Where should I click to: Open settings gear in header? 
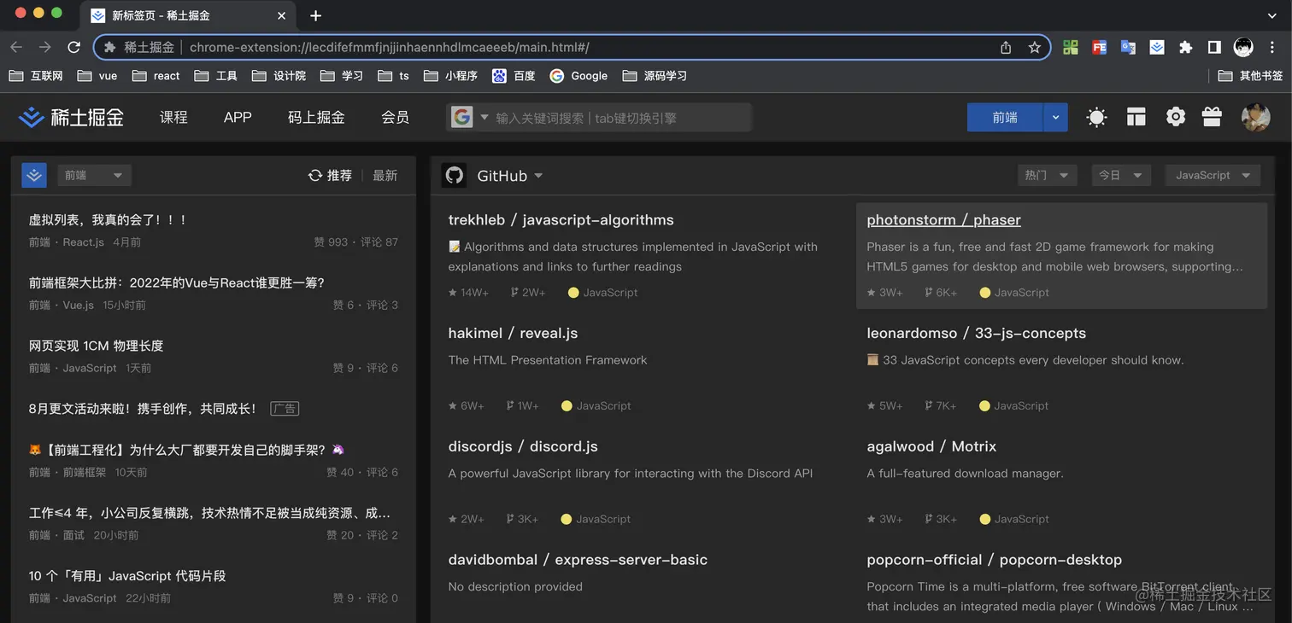click(1176, 117)
